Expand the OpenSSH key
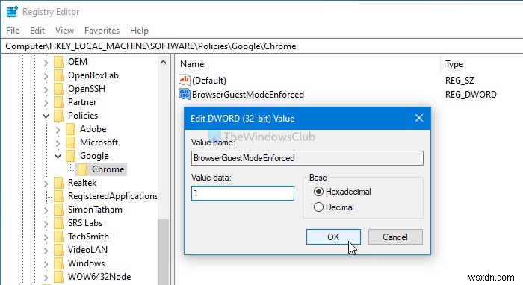 [x=46, y=90]
